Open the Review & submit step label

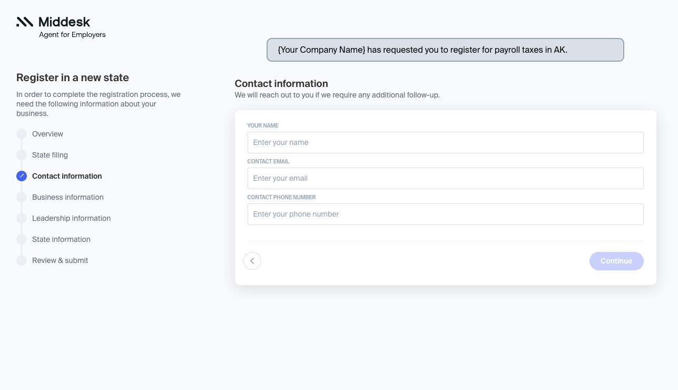pos(60,260)
